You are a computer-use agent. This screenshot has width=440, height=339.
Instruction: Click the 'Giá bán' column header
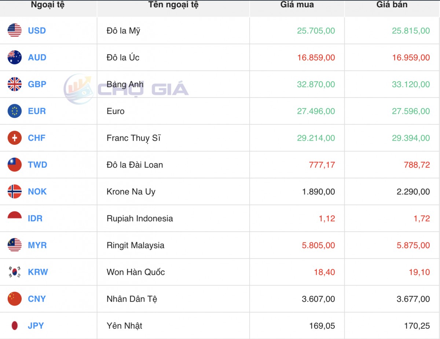392,5
